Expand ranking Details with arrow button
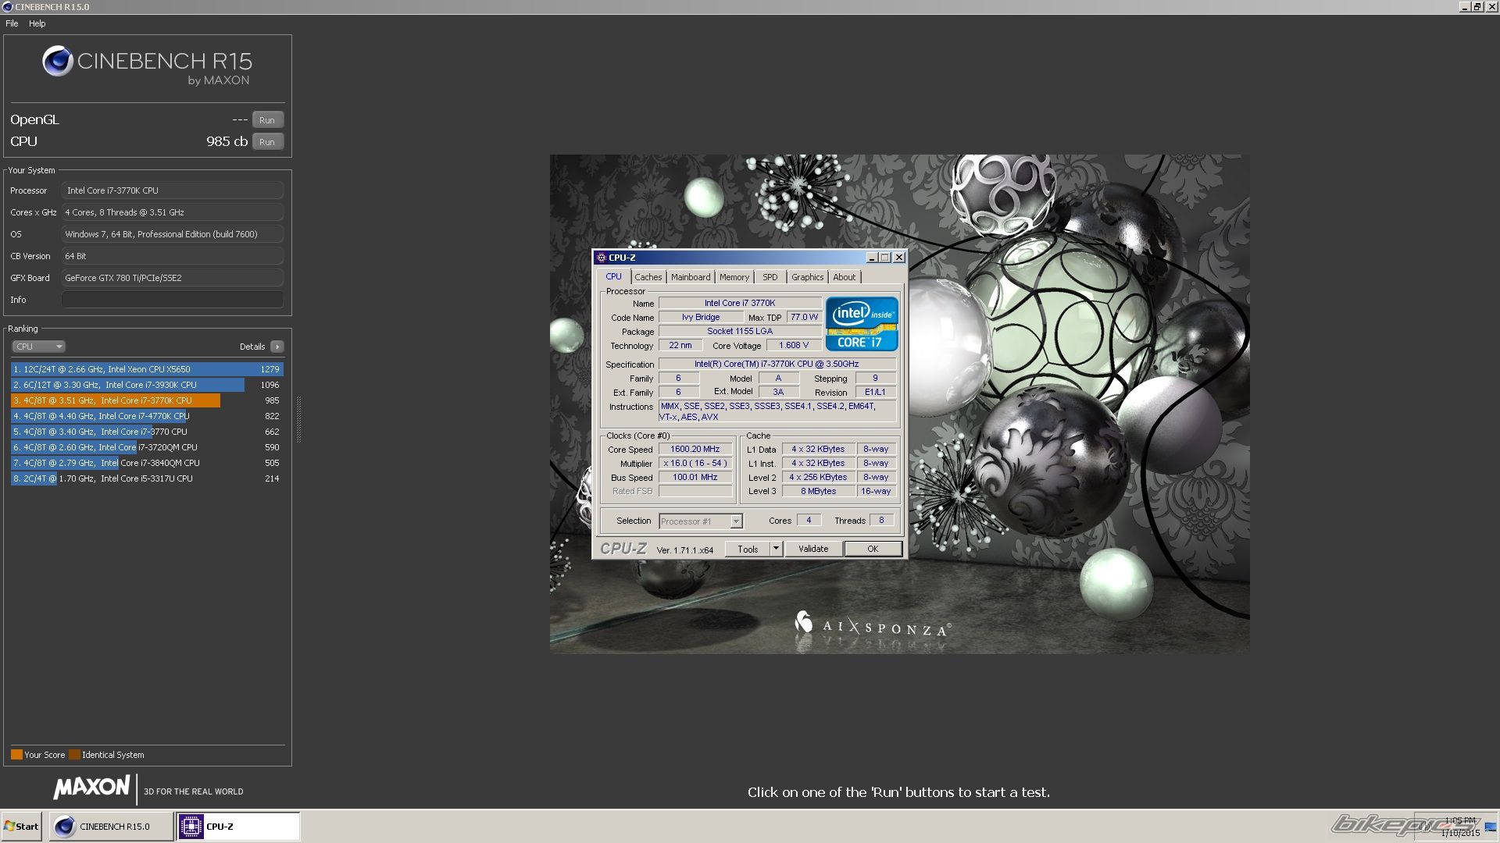The width and height of the screenshot is (1500, 843). (x=277, y=347)
